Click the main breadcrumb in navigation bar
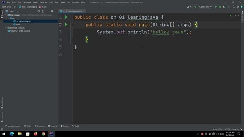The image size is (244, 137). [x=43, y=7]
